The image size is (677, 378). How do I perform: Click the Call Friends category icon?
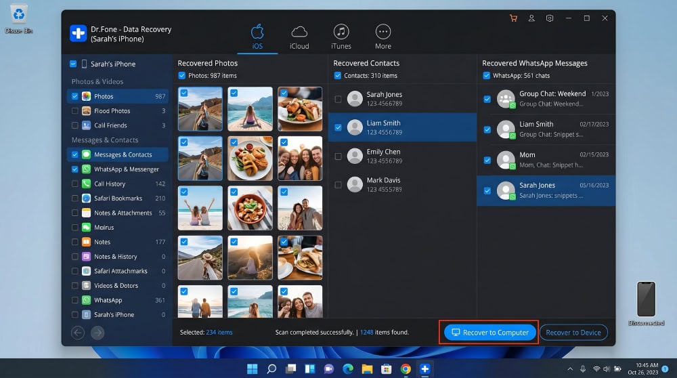click(x=87, y=125)
